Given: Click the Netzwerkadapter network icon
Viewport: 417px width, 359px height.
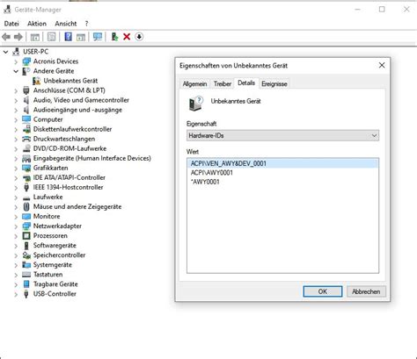Looking at the screenshot, I should (26, 226).
